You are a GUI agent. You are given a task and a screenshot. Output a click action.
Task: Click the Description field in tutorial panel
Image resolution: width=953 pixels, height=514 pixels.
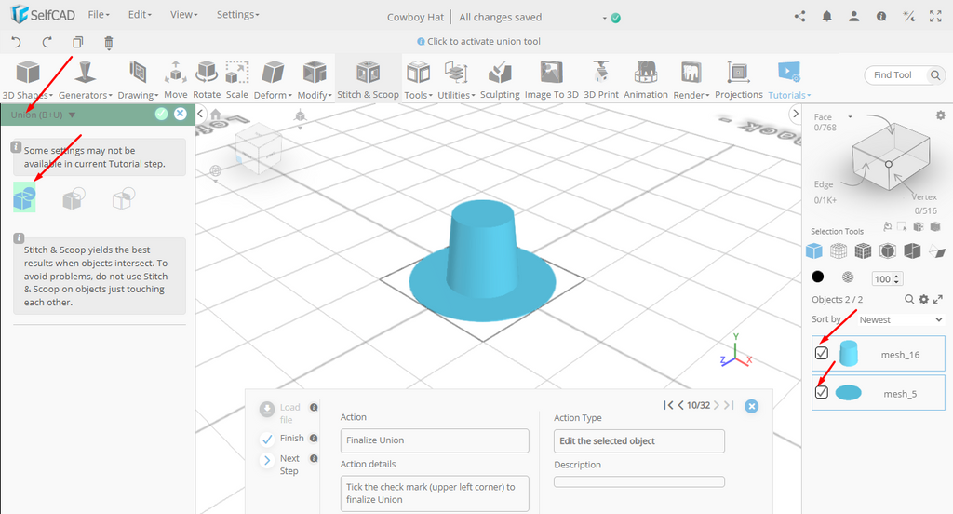(638, 481)
